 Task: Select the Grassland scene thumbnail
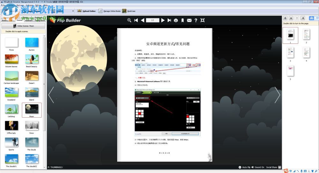[x=11, y=93]
